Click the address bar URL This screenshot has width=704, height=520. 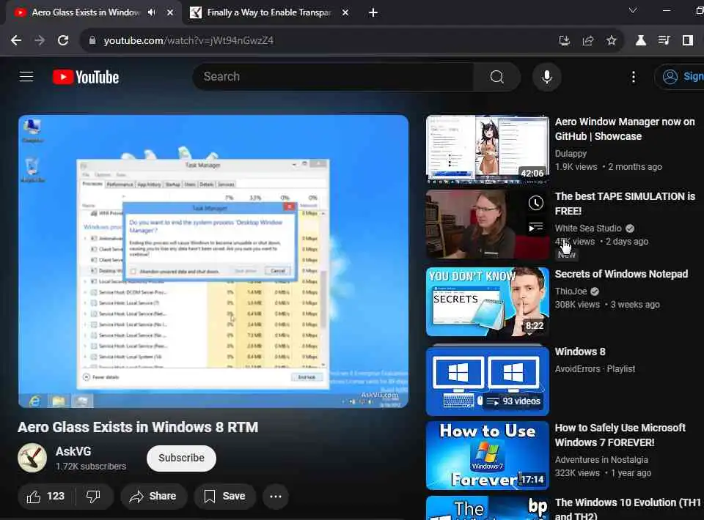[188, 41]
